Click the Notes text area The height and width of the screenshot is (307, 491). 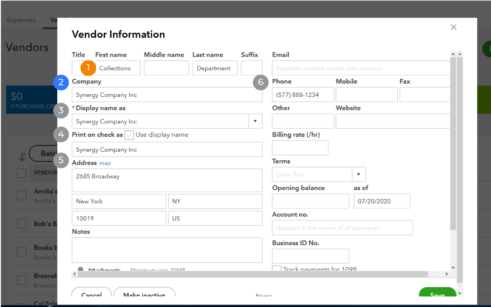167,250
